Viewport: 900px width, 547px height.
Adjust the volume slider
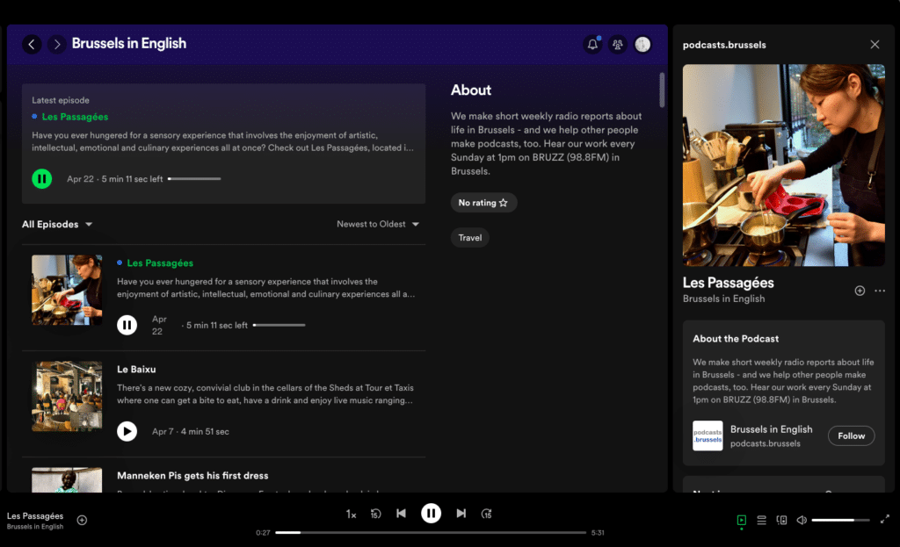(841, 520)
